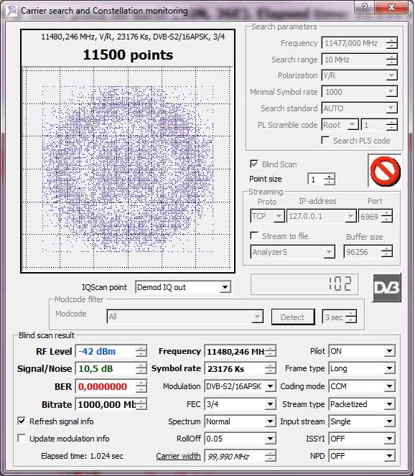Adjust the result Frequency stepper
Screen dimensions: 415x476
pyautogui.click(x=270, y=352)
